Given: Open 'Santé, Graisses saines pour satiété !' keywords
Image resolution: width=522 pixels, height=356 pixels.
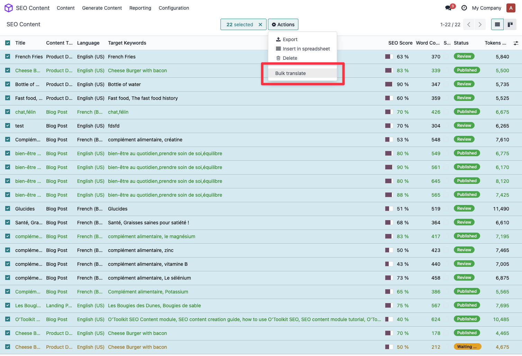Looking at the screenshot, I should point(148,223).
